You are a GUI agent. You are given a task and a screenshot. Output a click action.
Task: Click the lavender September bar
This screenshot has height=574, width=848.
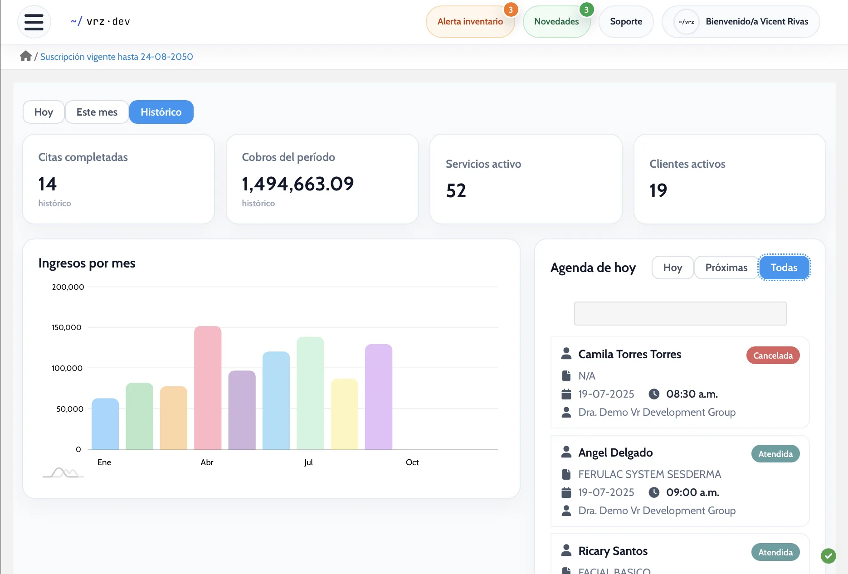coord(379,397)
